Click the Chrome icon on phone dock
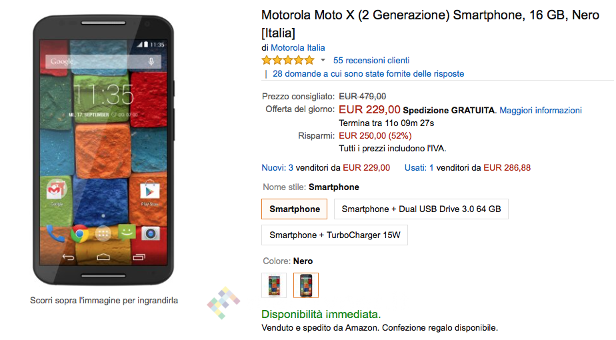The width and height of the screenshot is (616, 340). [79, 233]
